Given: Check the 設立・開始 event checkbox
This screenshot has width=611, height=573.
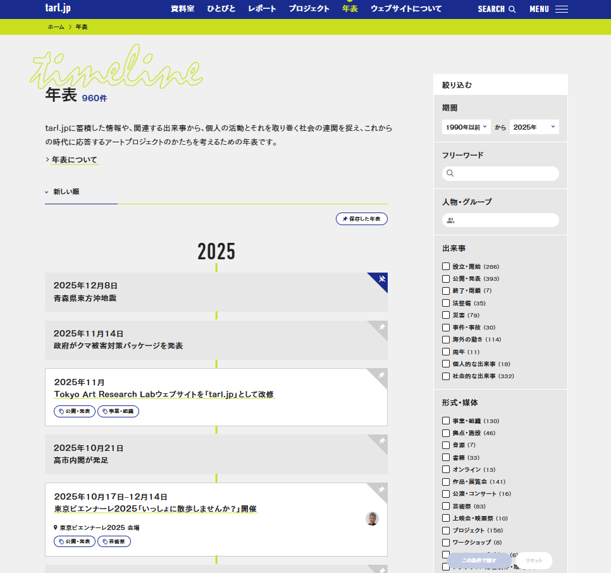Looking at the screenshot, I should (x=446, y=266).
